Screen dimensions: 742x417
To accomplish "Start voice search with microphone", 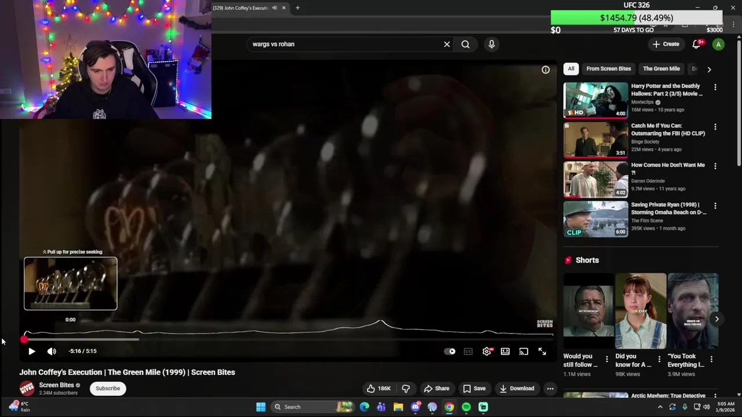I will click(x=492, y=44).
